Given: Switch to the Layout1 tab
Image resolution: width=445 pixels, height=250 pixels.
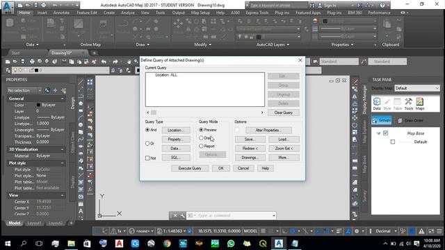Looking at the screenshot, I should [34, 223].
